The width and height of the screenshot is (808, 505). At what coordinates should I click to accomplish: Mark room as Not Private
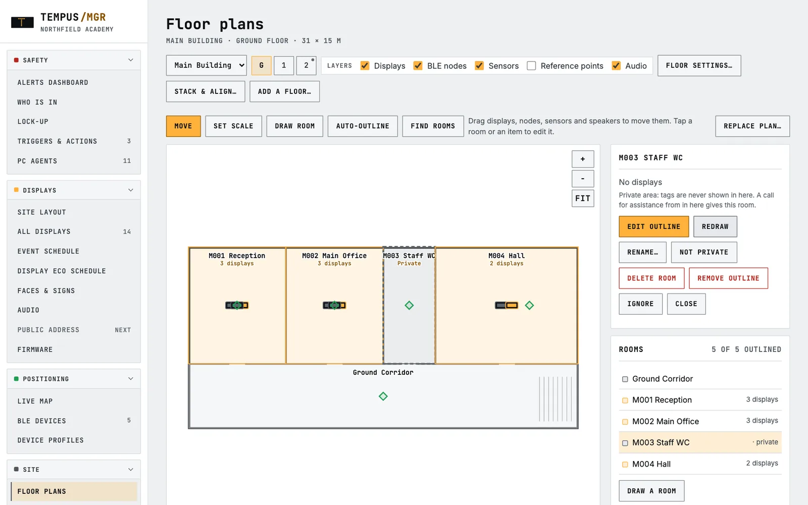tap(704, 252)
